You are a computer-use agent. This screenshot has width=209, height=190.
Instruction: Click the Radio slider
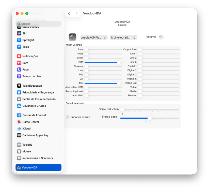click(x=158, y=91)
